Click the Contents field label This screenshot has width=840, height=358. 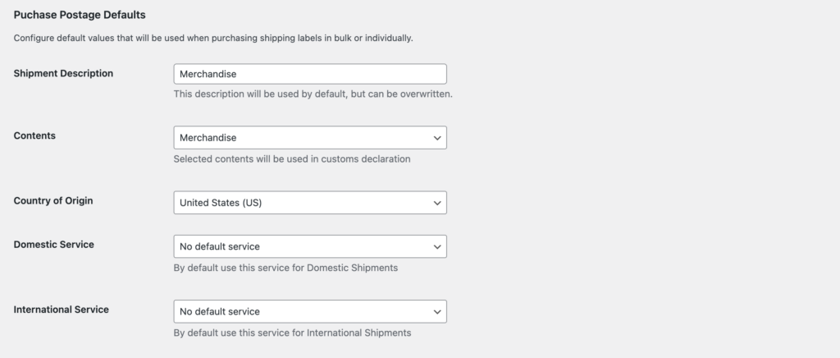34,135
